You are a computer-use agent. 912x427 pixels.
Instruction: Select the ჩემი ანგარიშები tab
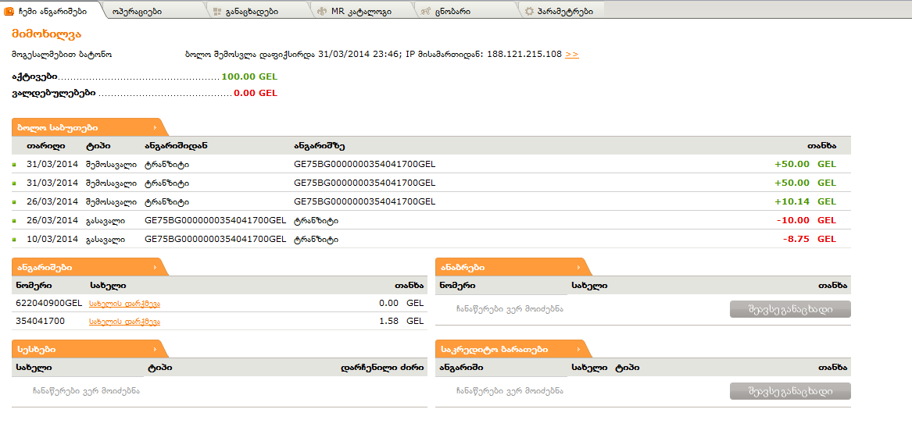pyautogui.click(x=51, y=11)
